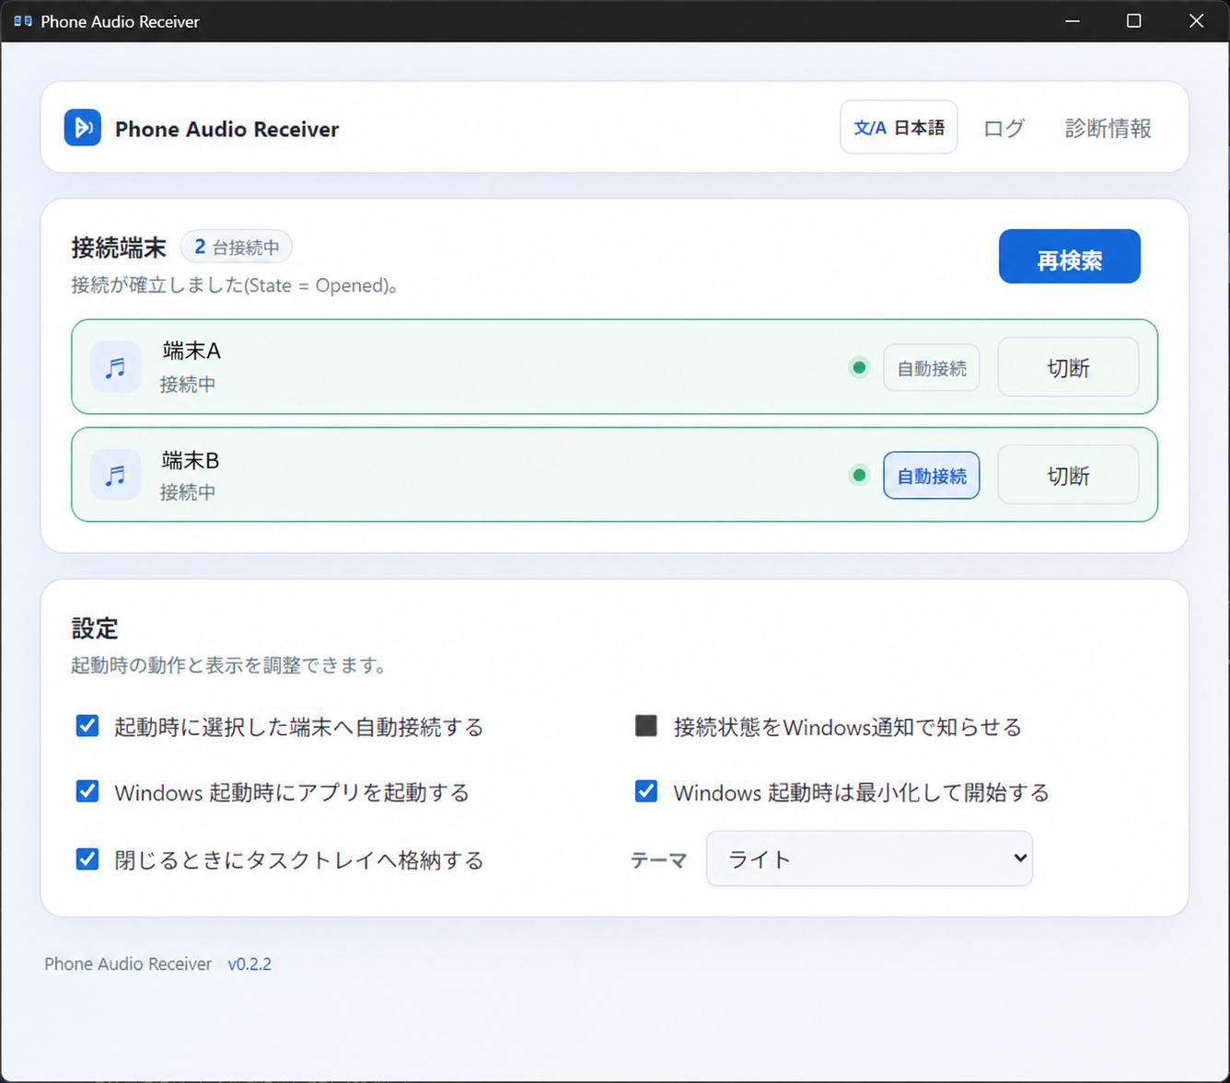Click the v0.2.2 version link

tap(249, 963)
